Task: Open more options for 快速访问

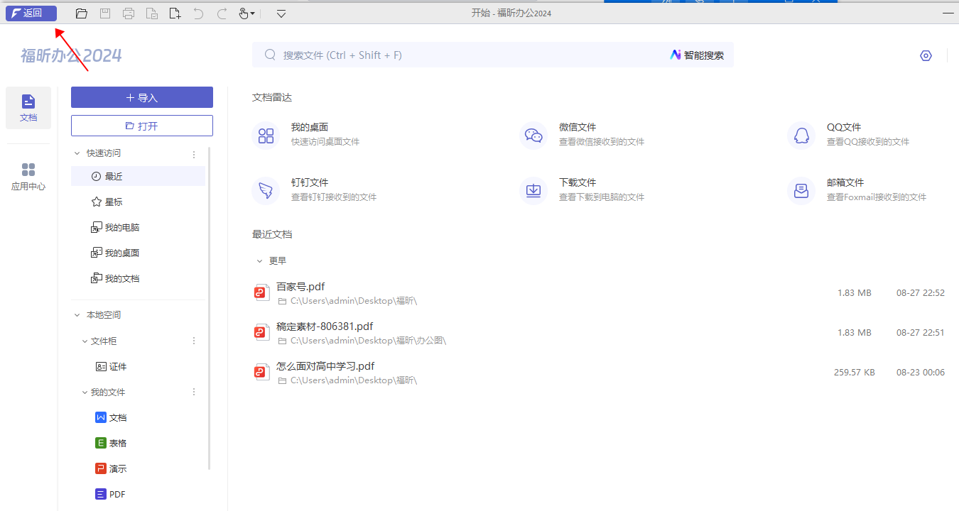Action: [194, 153]
